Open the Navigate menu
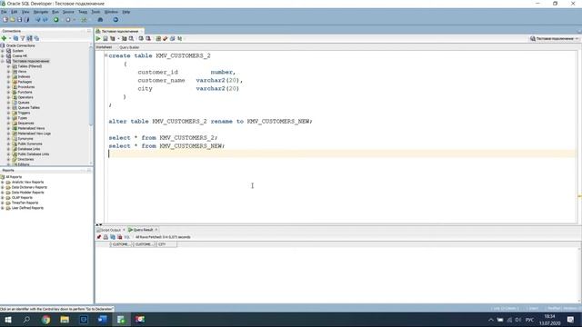This screenshot has width=582, height=327. [x=41, y=12]
